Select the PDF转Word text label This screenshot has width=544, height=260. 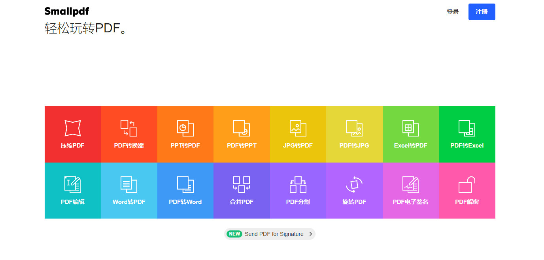(185, 202)
